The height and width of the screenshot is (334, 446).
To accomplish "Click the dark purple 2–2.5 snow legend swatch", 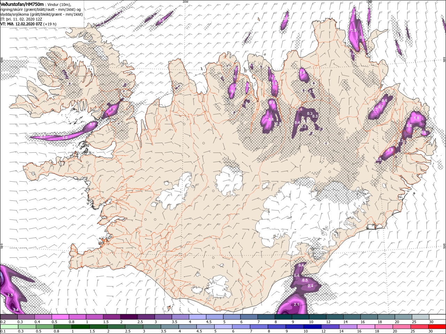I will [x=129, y=317].
